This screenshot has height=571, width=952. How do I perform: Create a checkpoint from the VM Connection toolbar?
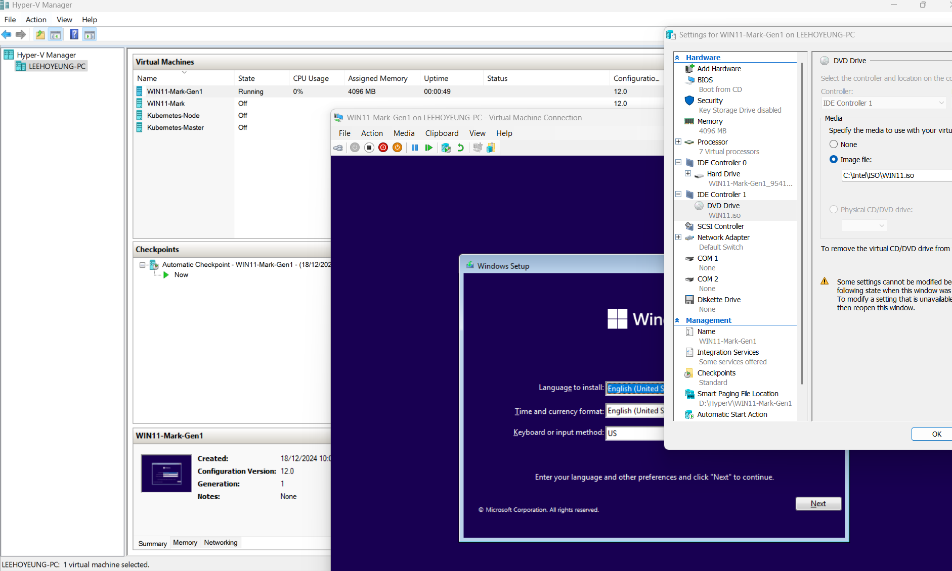tap(446, 148)
